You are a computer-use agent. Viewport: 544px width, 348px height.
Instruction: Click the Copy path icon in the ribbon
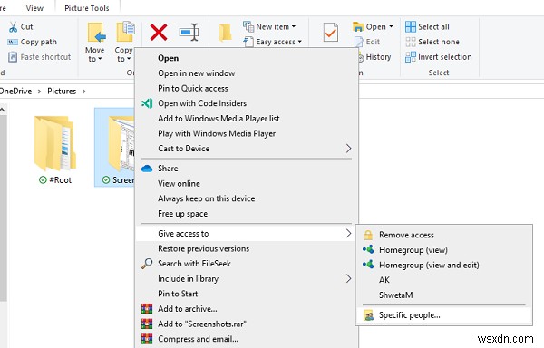[x=13, y=42]
